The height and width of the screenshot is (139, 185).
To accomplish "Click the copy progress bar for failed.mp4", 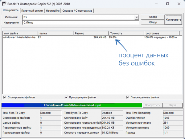I will (72, 105).
